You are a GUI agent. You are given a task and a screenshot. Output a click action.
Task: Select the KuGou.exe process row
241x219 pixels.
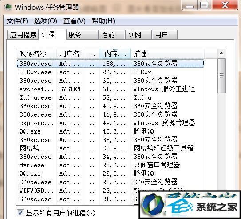tap(111, 97)
